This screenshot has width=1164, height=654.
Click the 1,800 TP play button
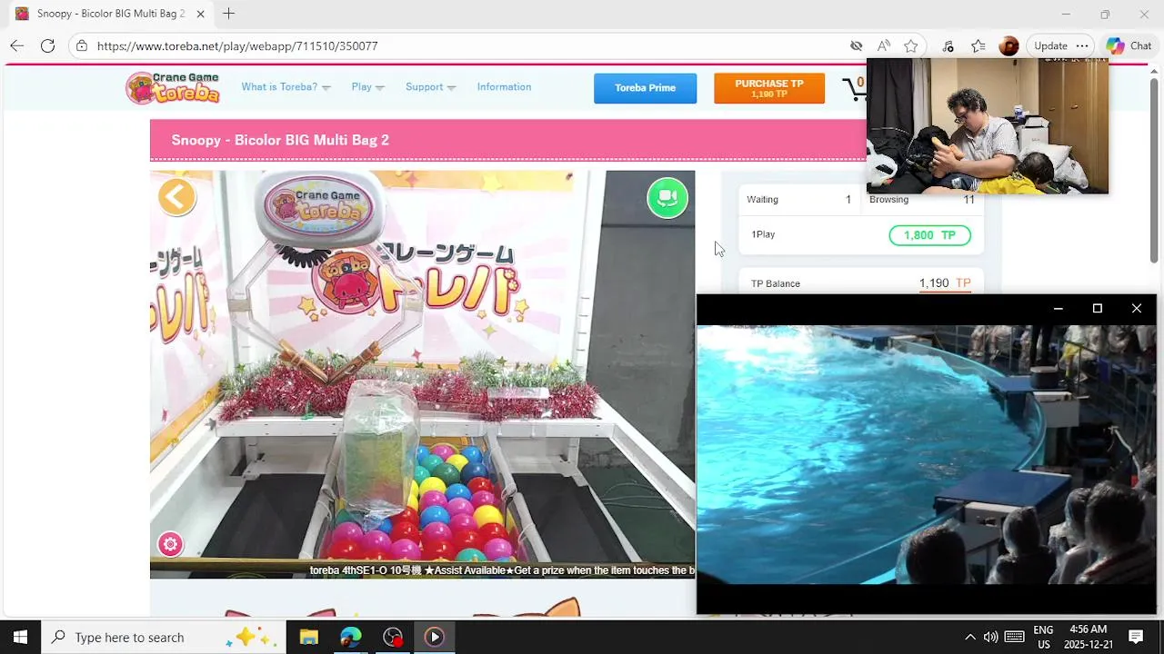point(929,235)
